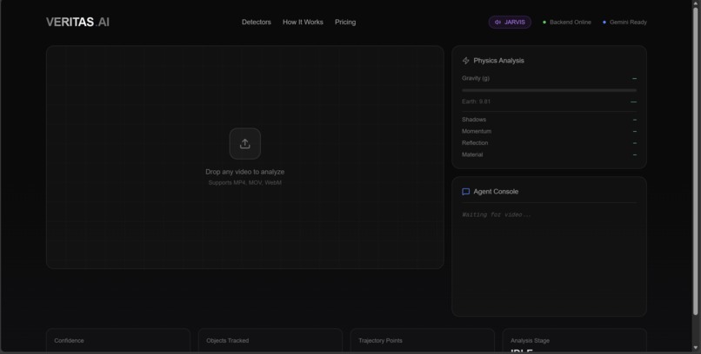This screenshot has height=354, width=701.
Task: Click the Confidence card label
Action: point(69,341)
